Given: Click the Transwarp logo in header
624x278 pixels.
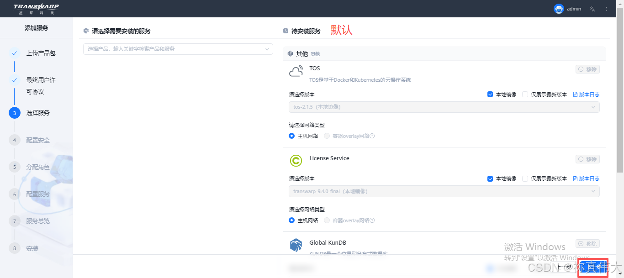Looking at the screenshot, I should (36, 9).
